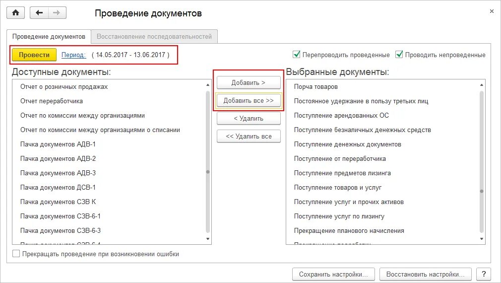Viewport: 501px width, 283px height.
Task: Switch to Проведение документов tab
Action: 49,36
